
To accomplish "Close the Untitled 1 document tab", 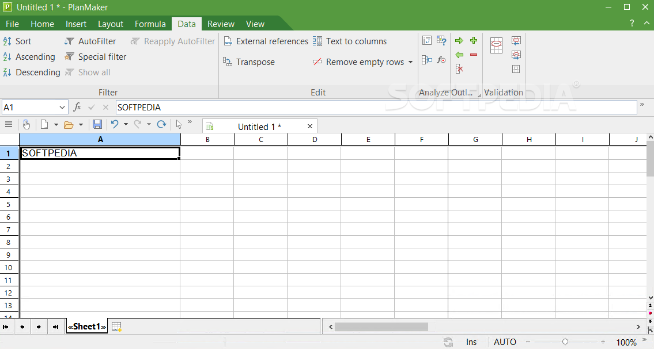I will (310, 126).
